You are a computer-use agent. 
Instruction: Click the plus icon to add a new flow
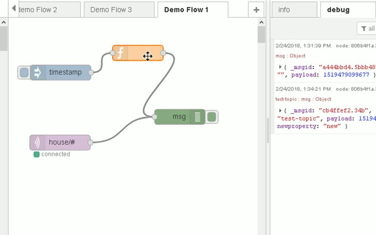(x=256, y=9)
